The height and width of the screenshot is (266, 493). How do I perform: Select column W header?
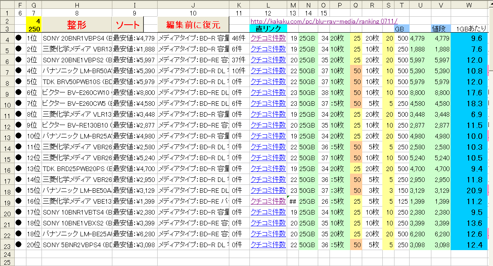(469, 5)
